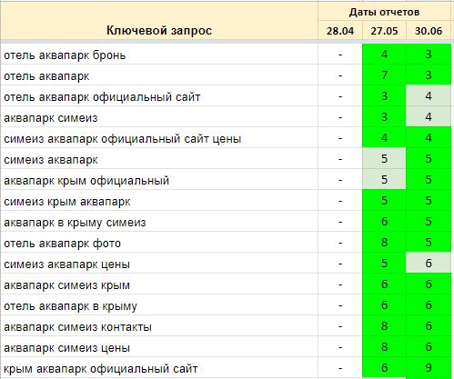Select 30.06 value for 'аквапарк в крыму симеиз'
Viewport: 454px width, 379px height.
point(429,221)
